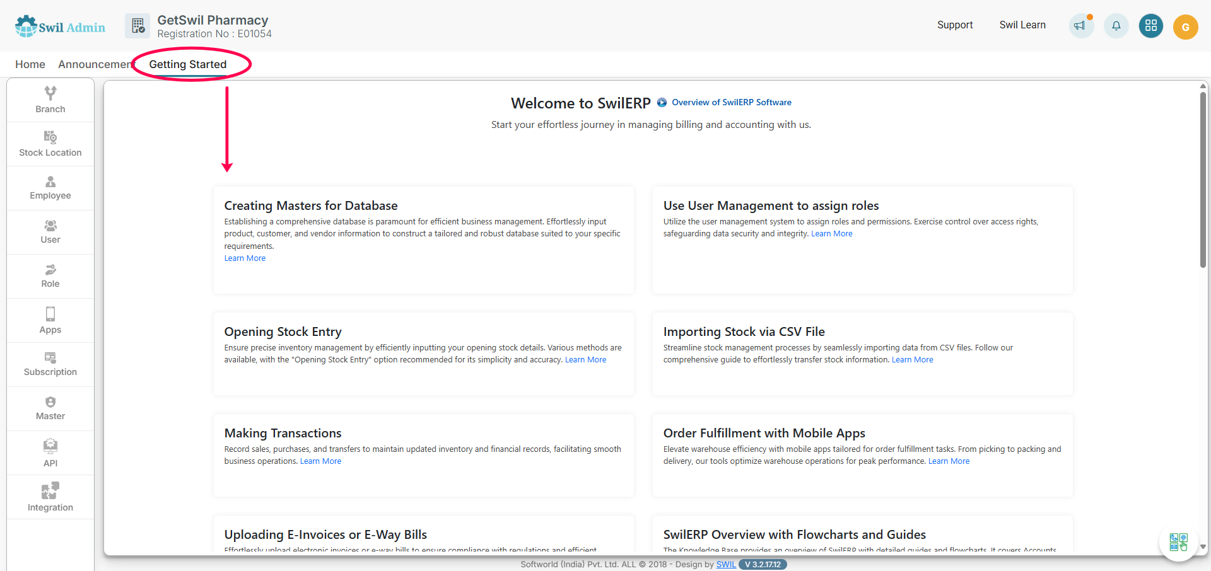Viewport: 1211px width, 571px height.
Task: Open the Apps sidebar icon
Action: pos(50,314)
